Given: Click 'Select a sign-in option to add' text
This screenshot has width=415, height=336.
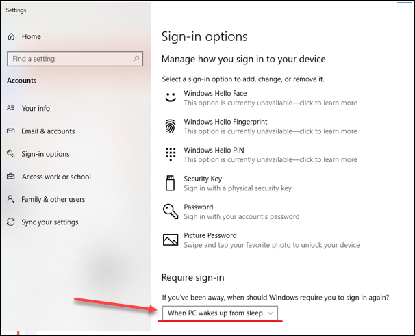Looking at the screenshot, I should click(243, 79).
